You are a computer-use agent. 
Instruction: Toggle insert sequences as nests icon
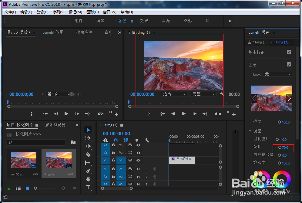pos(106,140)
